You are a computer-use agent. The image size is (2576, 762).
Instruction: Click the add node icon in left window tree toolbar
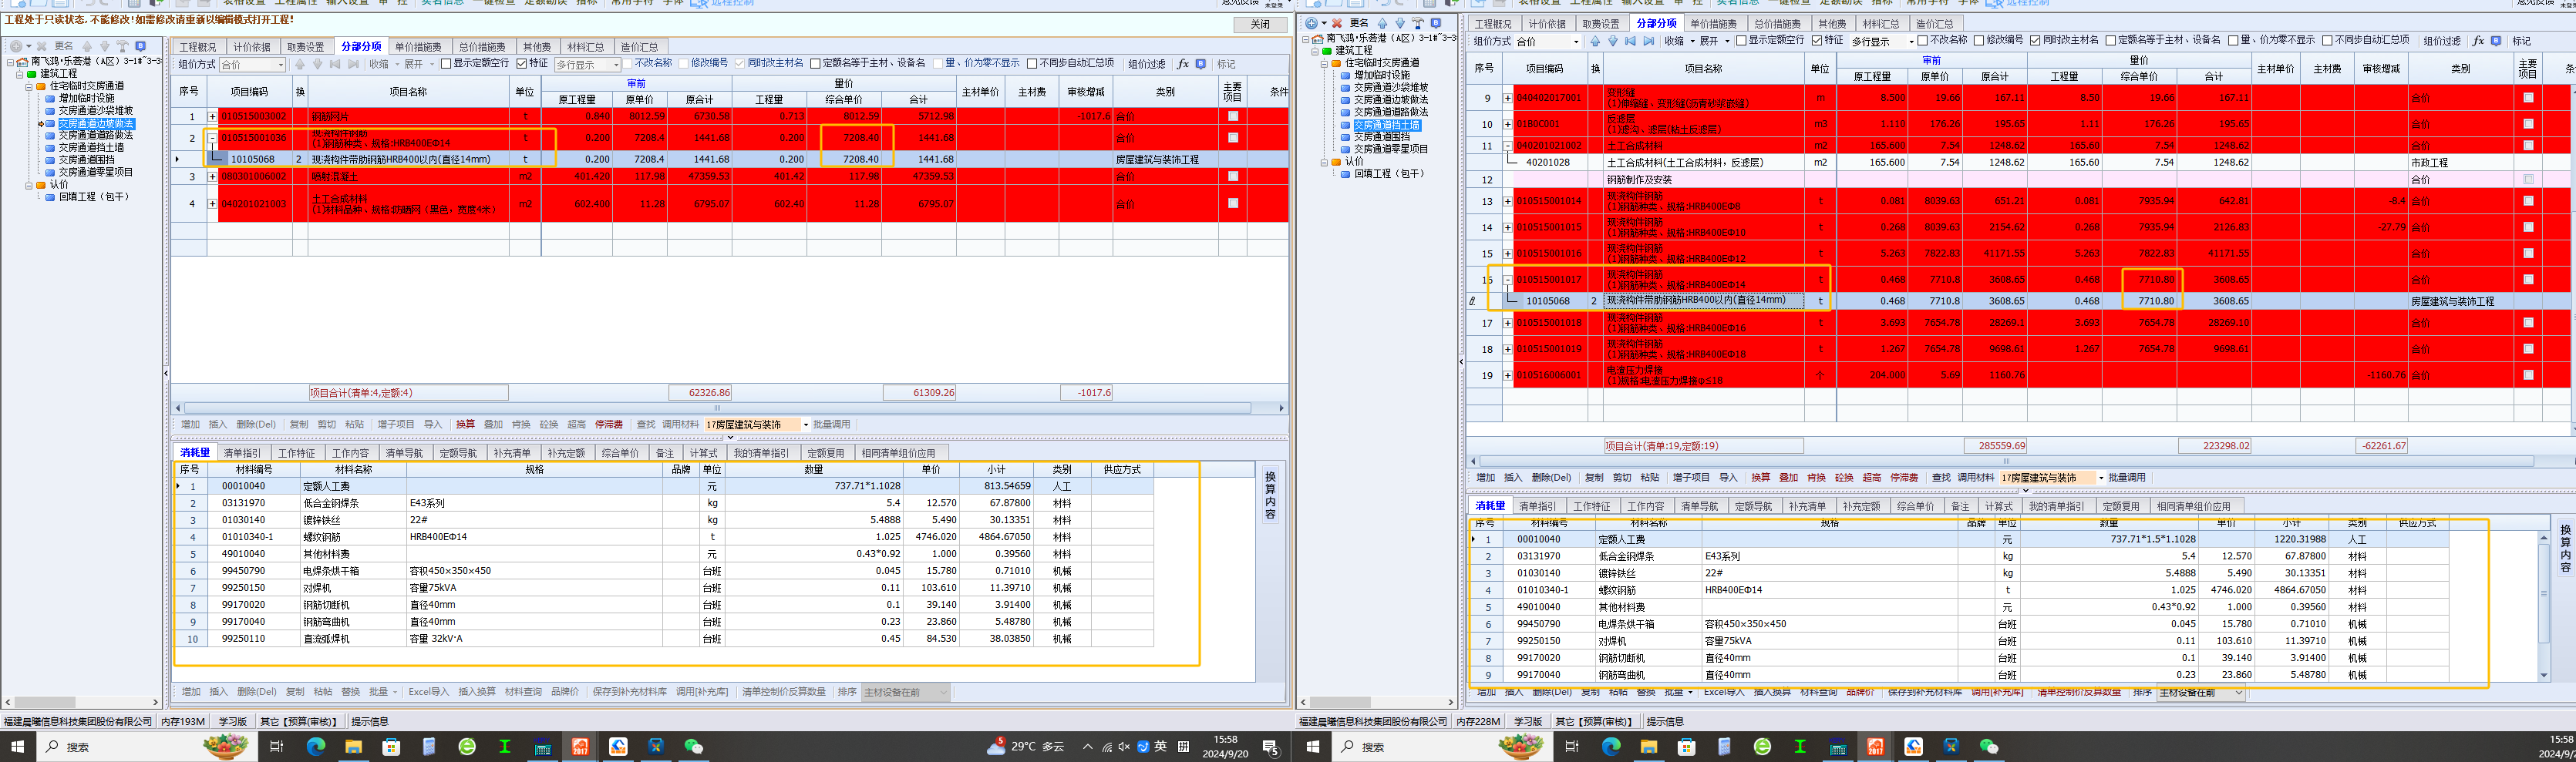pyautogui.click(x=16, y=46)
